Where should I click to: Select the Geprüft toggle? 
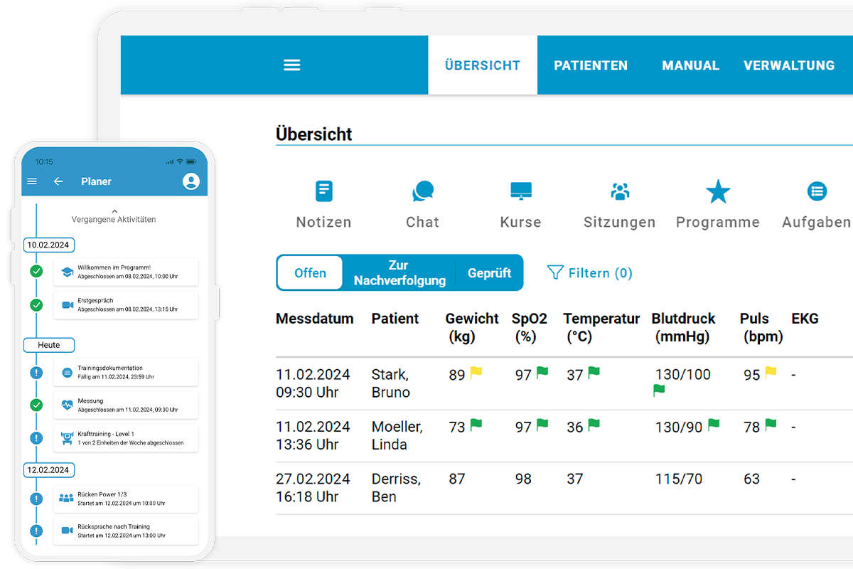click(490, 273)
